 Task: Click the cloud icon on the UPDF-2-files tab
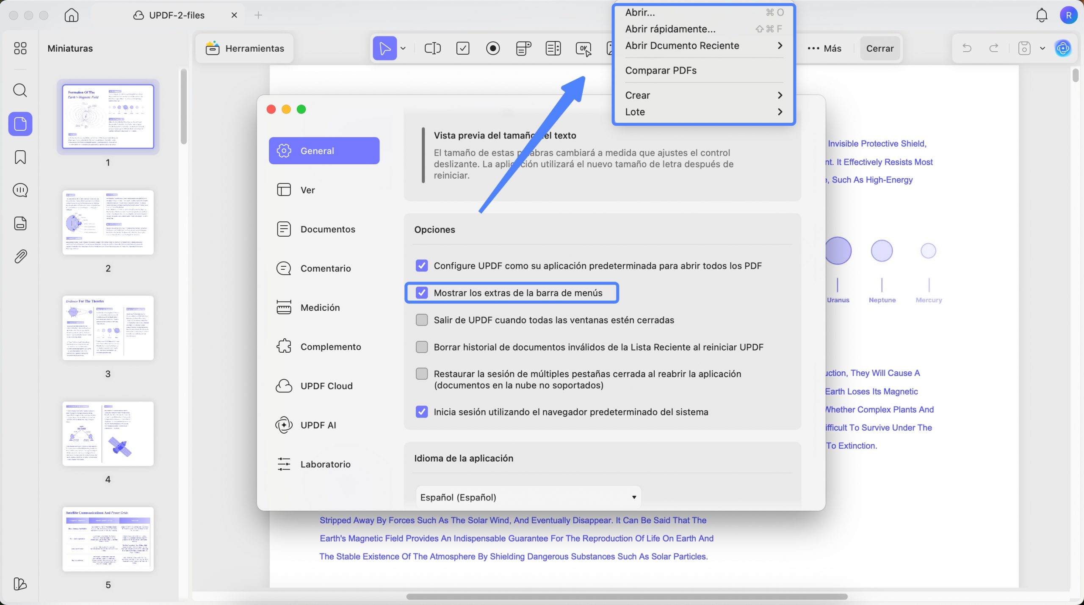[138, 15]
